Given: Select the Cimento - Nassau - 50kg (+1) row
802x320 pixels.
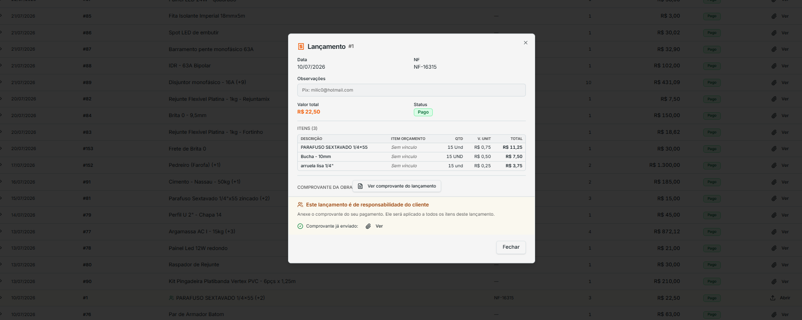Looking at the screenshot, I should tap(401, 182).
